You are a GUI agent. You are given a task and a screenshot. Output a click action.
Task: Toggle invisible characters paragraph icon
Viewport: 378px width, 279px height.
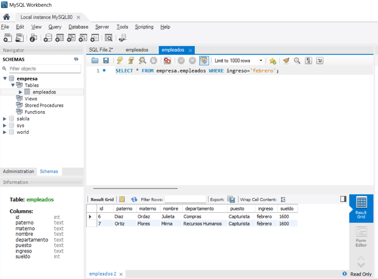pyautogui.click(x=308, y=61)
